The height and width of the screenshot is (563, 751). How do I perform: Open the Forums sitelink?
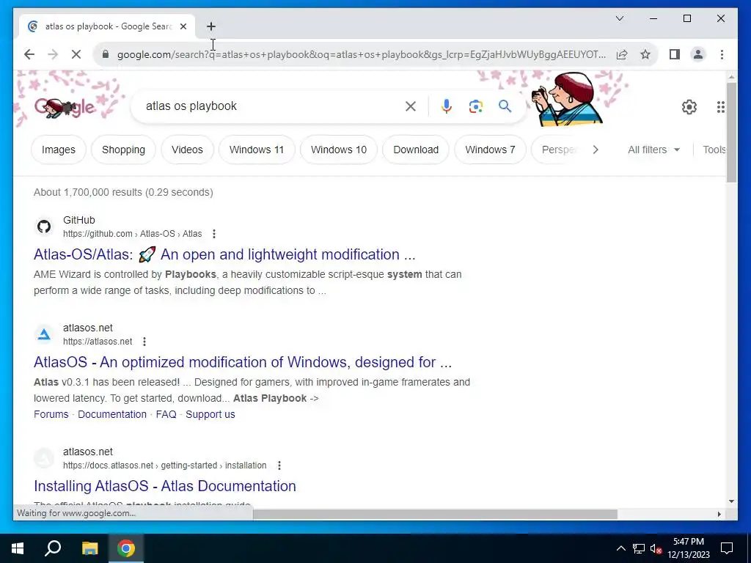pos(51,414)
